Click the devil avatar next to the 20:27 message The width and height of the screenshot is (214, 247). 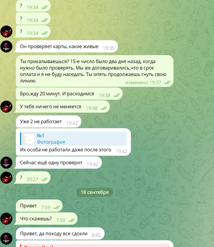(x=6, y=178)
